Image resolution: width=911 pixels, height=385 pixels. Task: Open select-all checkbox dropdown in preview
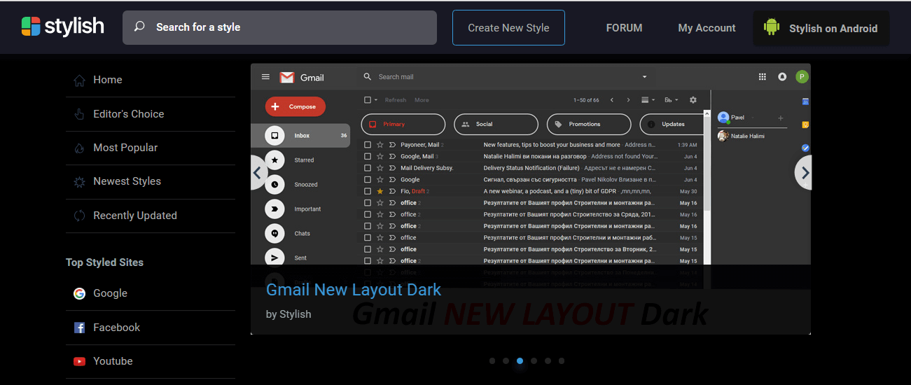click(376, 100)
